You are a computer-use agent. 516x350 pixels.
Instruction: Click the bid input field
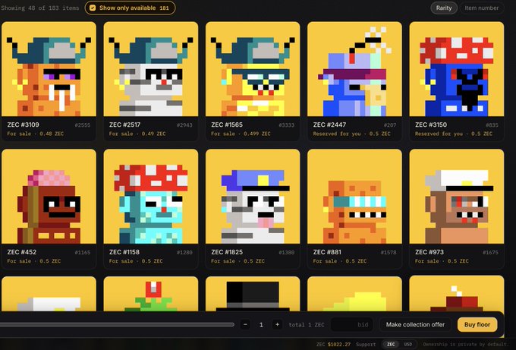352,325
